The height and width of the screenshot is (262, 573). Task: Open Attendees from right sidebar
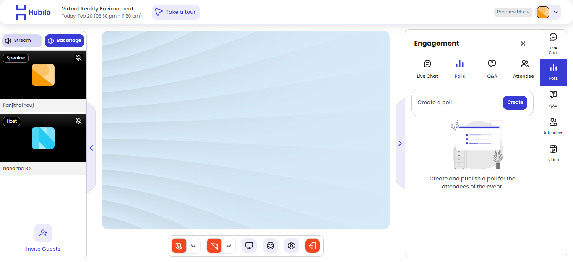[553, 126]
